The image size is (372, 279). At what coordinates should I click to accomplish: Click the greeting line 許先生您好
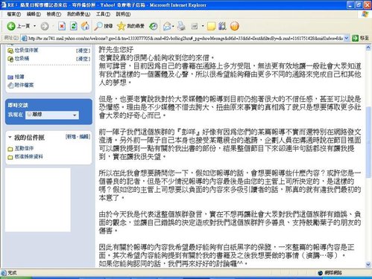(116, 49)
